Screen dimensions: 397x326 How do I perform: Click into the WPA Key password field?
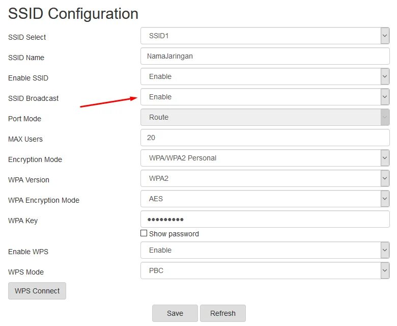pos(265,220)
